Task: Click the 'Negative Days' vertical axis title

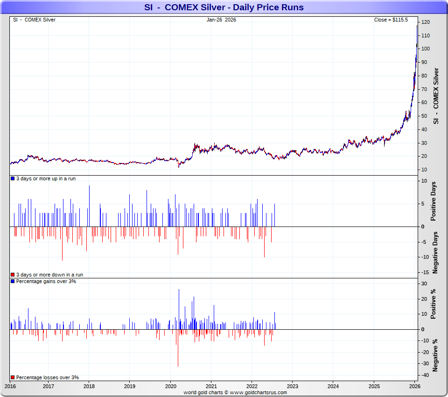Action: [x=435, y=252]
